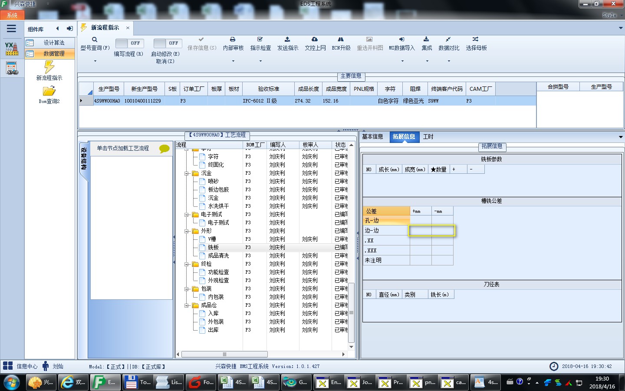Open the hamburger navigation menu
Screen dimensions: 625x391
(x=11, y=29)
